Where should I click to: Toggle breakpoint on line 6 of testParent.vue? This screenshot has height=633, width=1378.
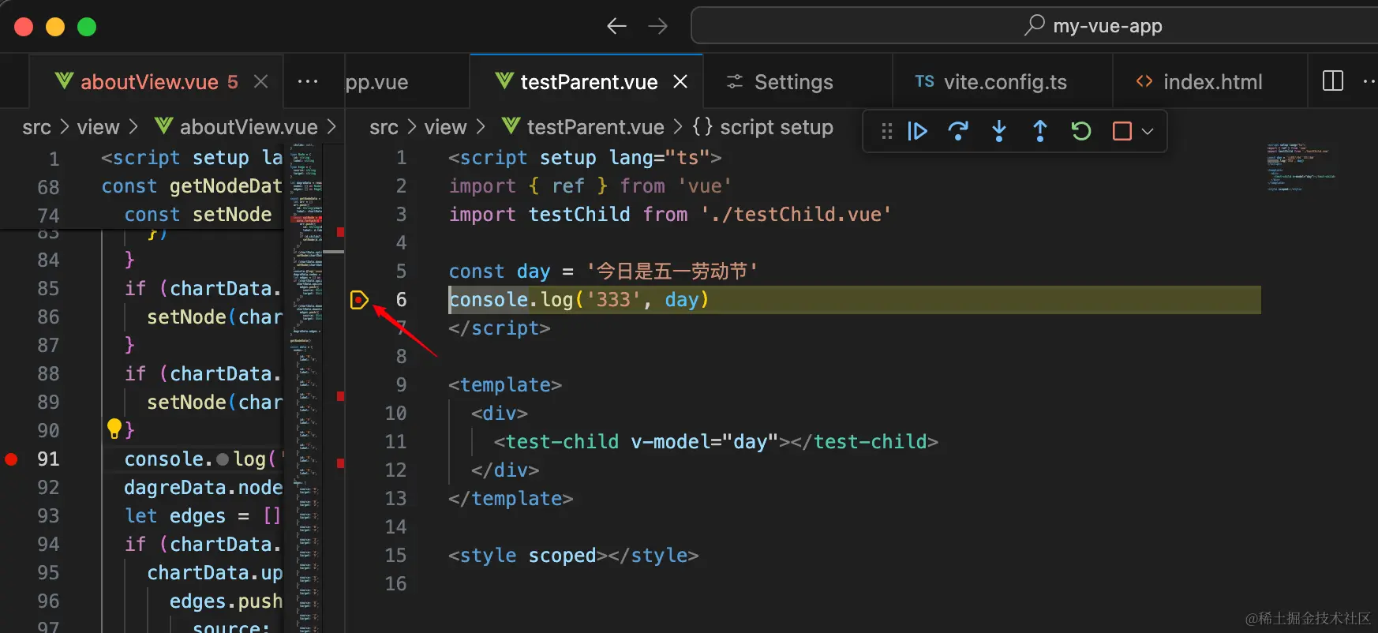point(359,300)
